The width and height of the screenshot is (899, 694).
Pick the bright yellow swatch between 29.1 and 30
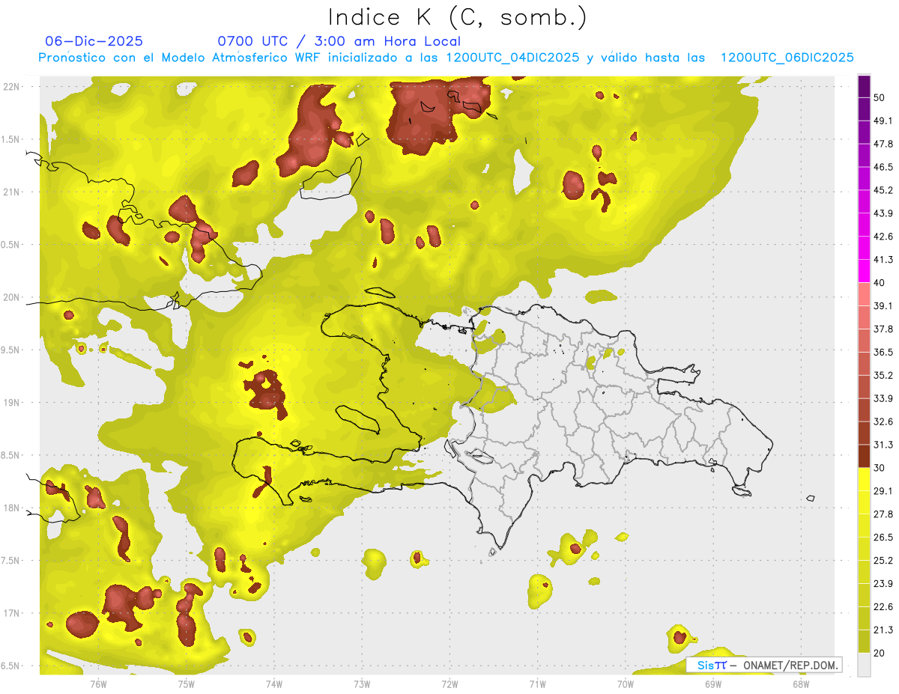point(864,479)
